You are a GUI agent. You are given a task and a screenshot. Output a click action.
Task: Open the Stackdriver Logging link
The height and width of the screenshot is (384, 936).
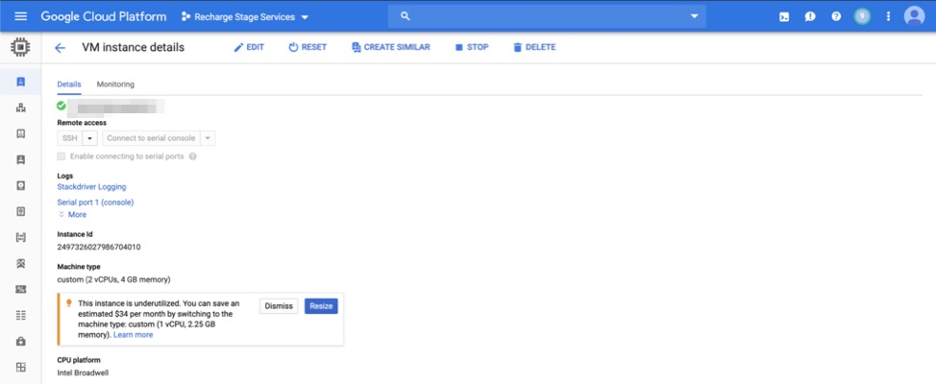pos(91,186)
